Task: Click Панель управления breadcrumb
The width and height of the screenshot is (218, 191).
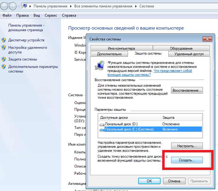Action: (50, 6)
